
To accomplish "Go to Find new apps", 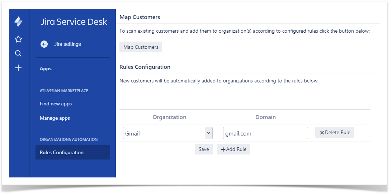I will (x=56, y=104).
